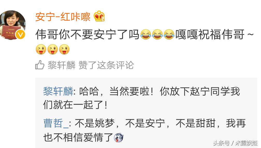The width and height of the screenshot is (261, 148).
Task: Click the last tongue-out emoji
Action: coord(64,49)
